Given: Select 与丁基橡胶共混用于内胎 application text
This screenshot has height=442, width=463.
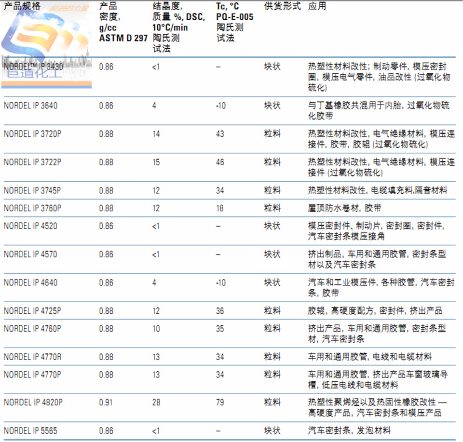Looking at the screenshot, I should point(355,106).
